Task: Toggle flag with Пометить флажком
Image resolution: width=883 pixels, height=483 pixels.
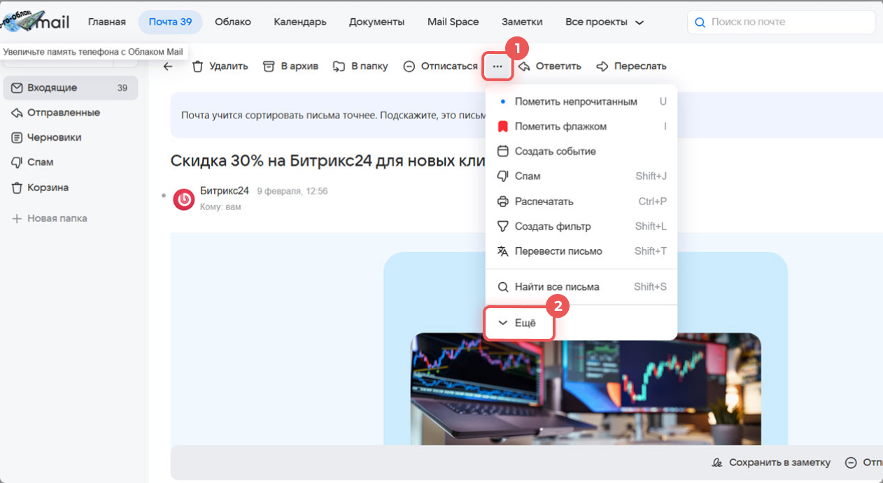Action: click(x=560, y=127)
